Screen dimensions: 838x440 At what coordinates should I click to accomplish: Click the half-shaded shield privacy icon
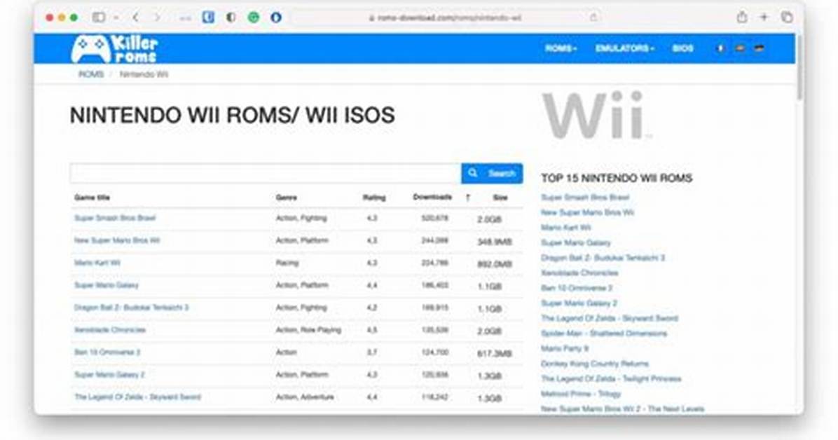click(231, 17)
